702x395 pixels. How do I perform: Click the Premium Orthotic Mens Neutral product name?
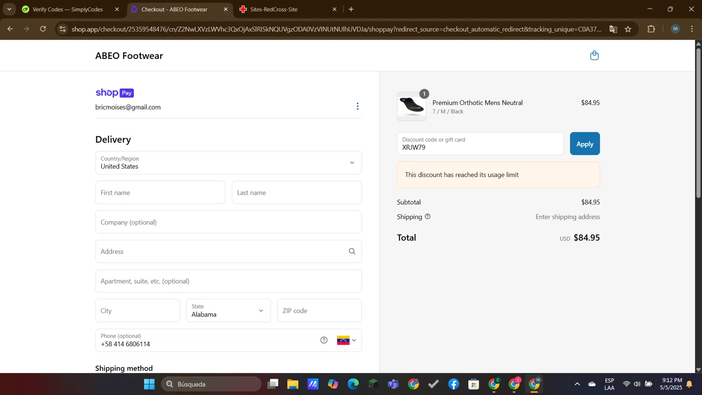pyautogui.click(x=477, y=102)
